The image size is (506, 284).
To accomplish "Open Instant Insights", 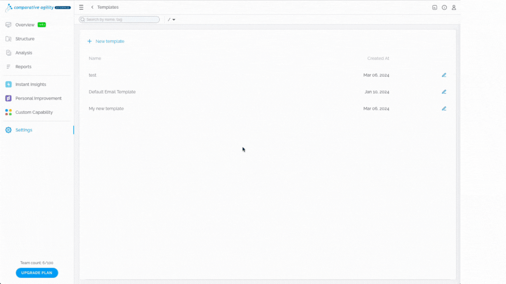I will 31,84.
